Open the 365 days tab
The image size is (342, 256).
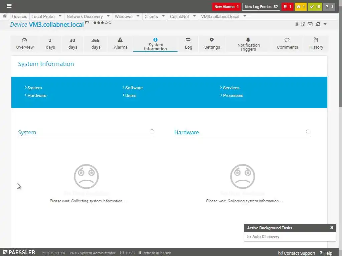(x=96, y=44)
